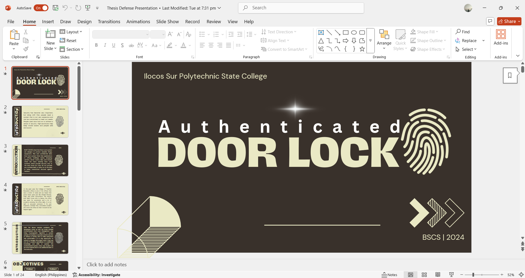The height and width of the screenshot is (278, 525).
Task: Decrease list indent level
Action: pos(231,34)
